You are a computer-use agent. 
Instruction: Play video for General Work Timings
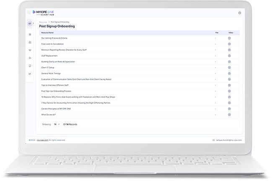tap(229, 73)
